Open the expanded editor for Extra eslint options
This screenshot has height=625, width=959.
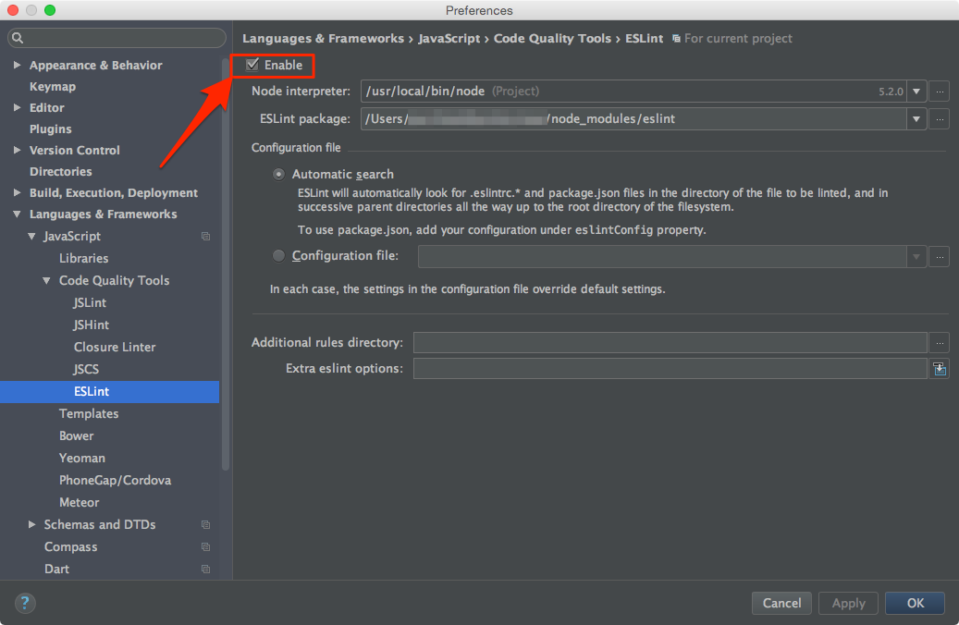pos(940,368)
